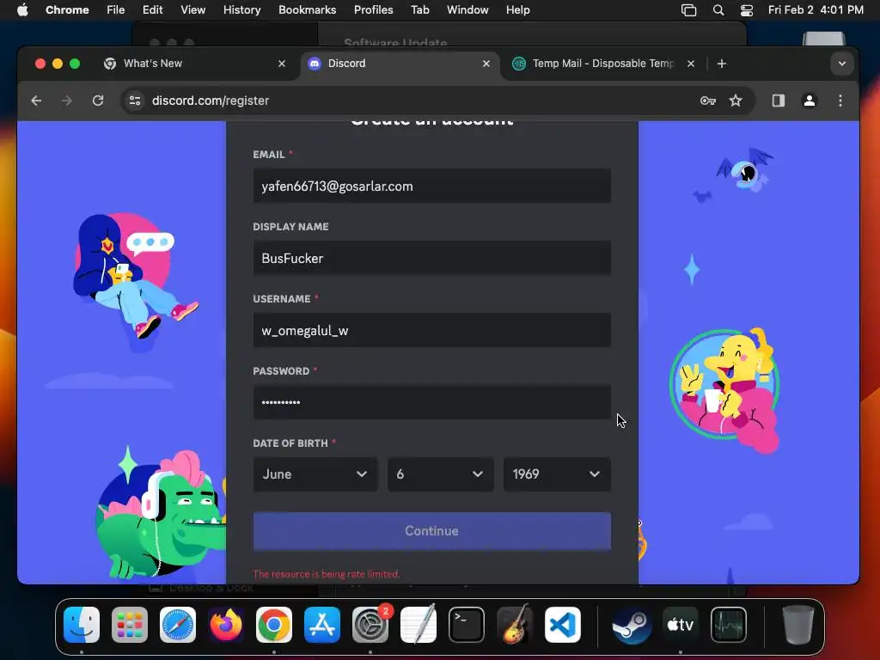Click the Display Name field
This screenshot has height=660, width=880.
[x=431, y=258]
